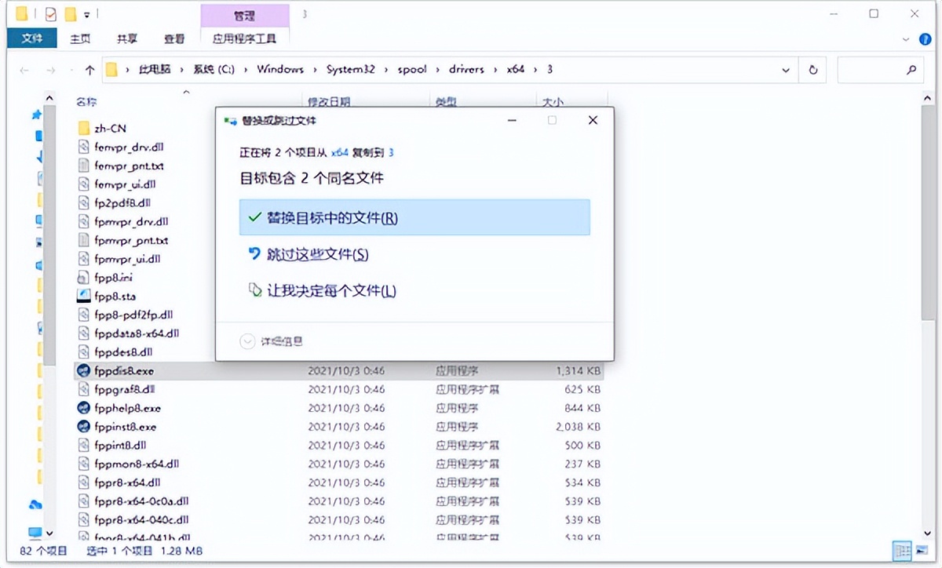The height and width of the screenshot is (568, 942).
Task: Switch to large icons view toggle
Action: tap(920, 551)
